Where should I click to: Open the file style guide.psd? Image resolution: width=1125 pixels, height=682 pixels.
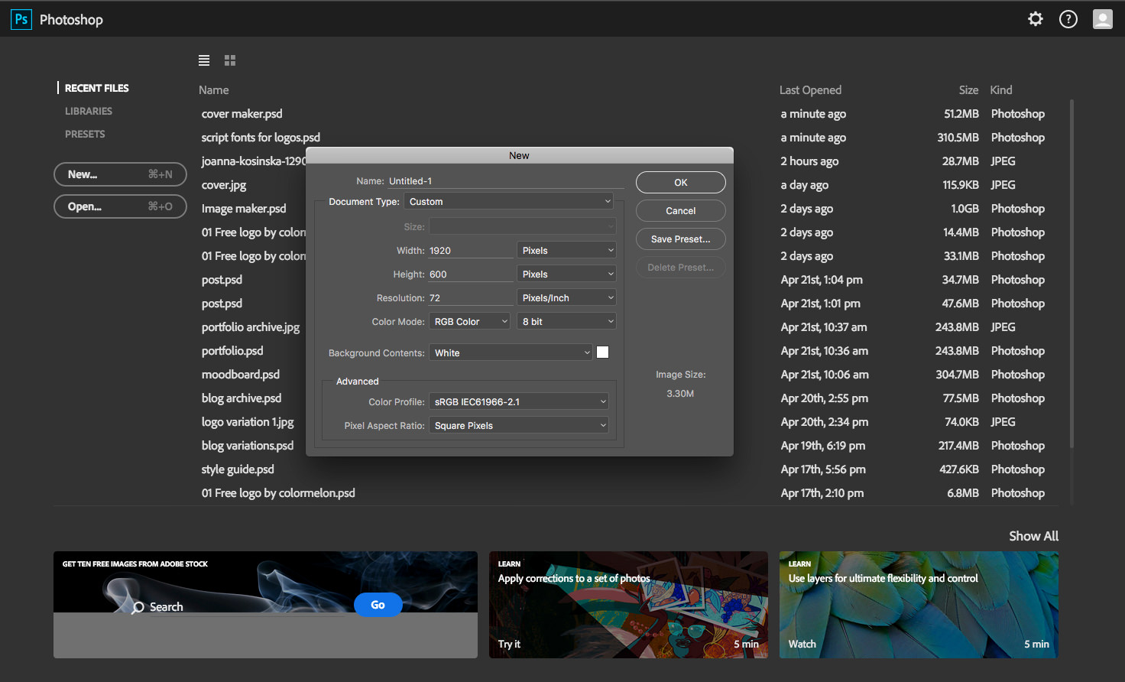point(238,469)
